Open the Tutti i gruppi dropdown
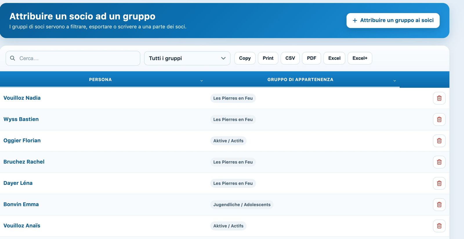 click(187, 58)
